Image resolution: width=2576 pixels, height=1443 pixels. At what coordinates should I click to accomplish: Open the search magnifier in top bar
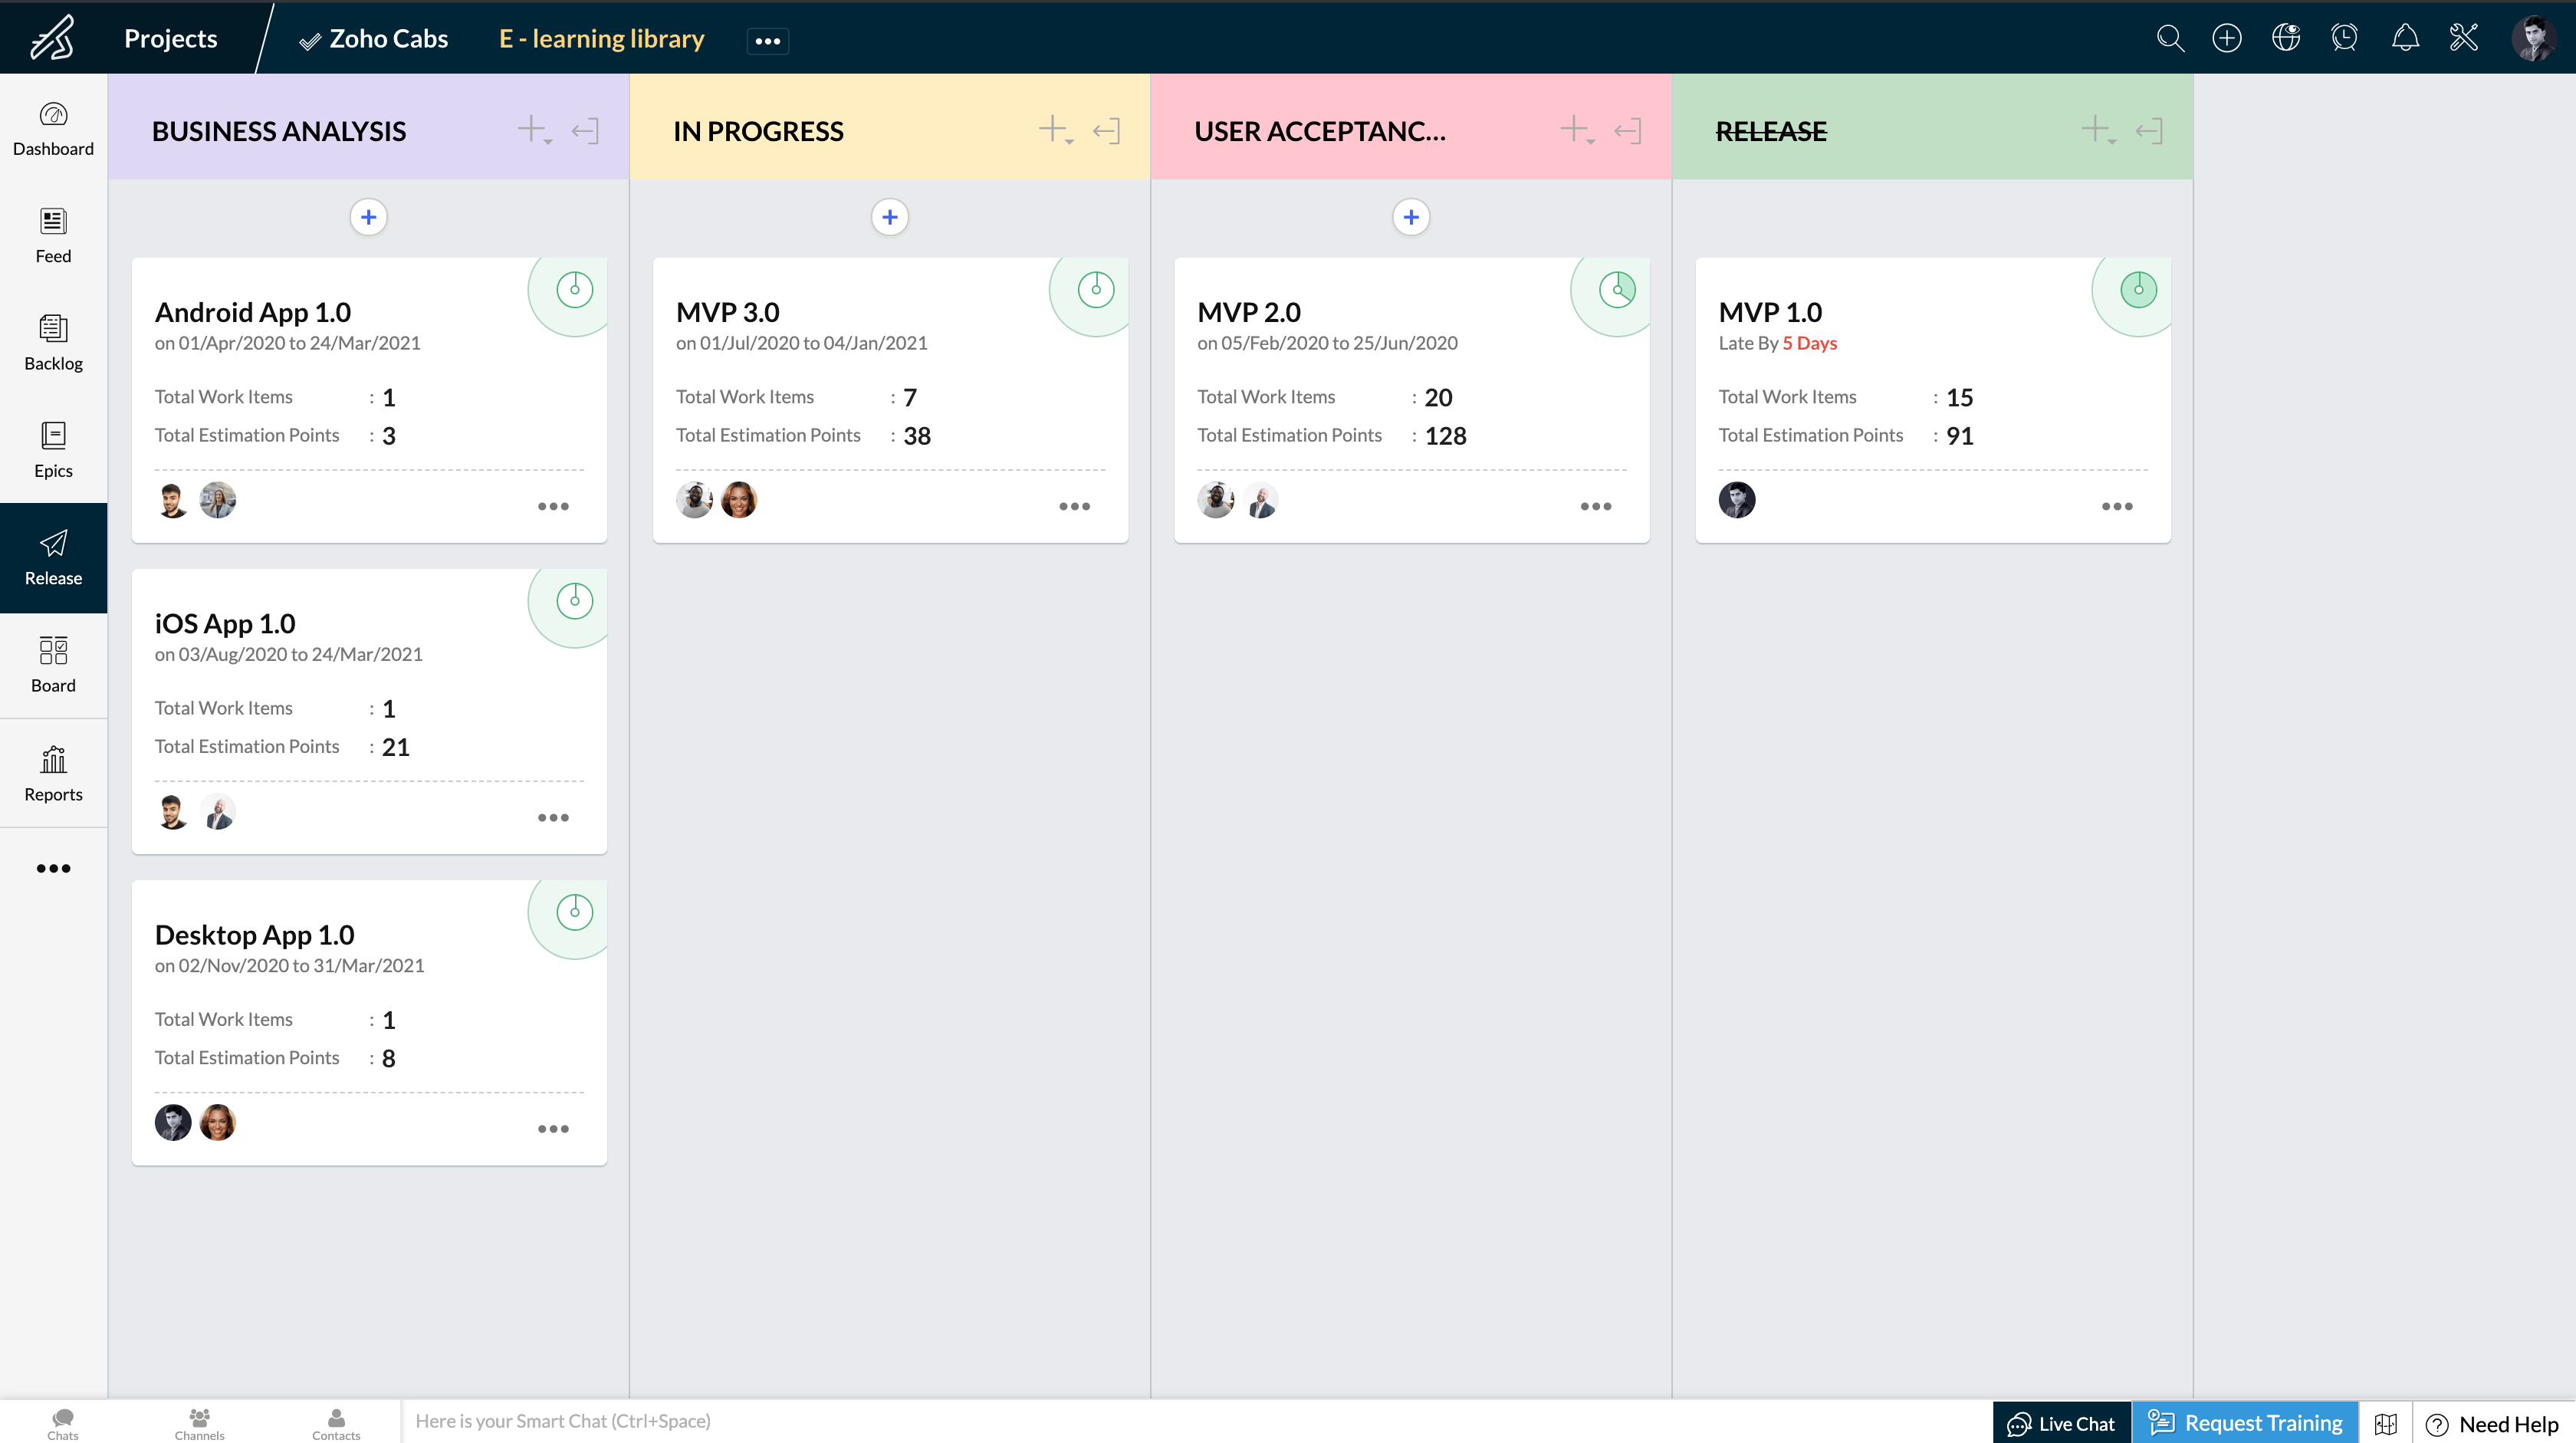coord(2170,38)
